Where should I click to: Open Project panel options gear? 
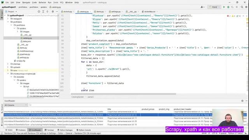pyautogui.click(x=53, y=12)
